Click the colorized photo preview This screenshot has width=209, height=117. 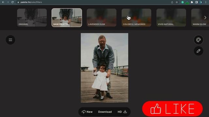coord(104,68)
